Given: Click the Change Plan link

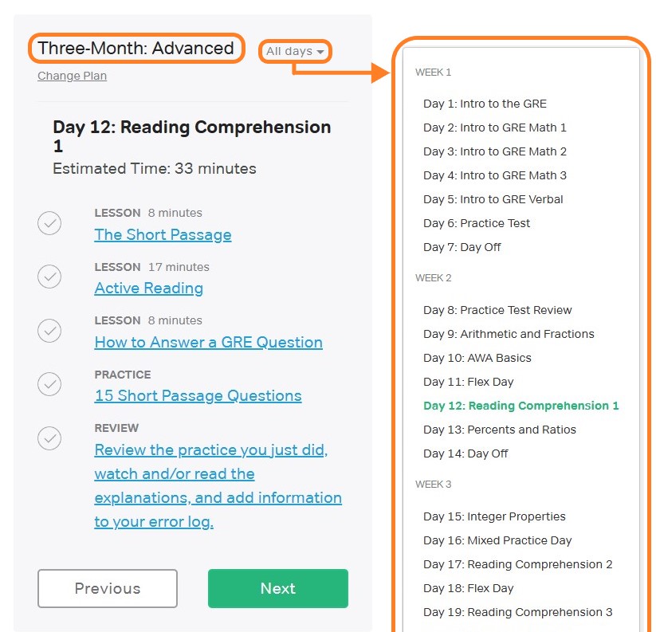Looking at the screenshot, I should (x=72, y=76).
